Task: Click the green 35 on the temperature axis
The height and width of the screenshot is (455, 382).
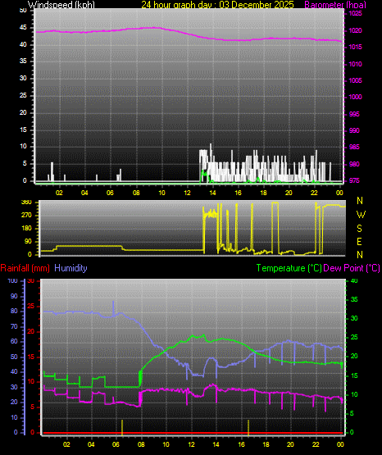Action: (x=354, y=299)
